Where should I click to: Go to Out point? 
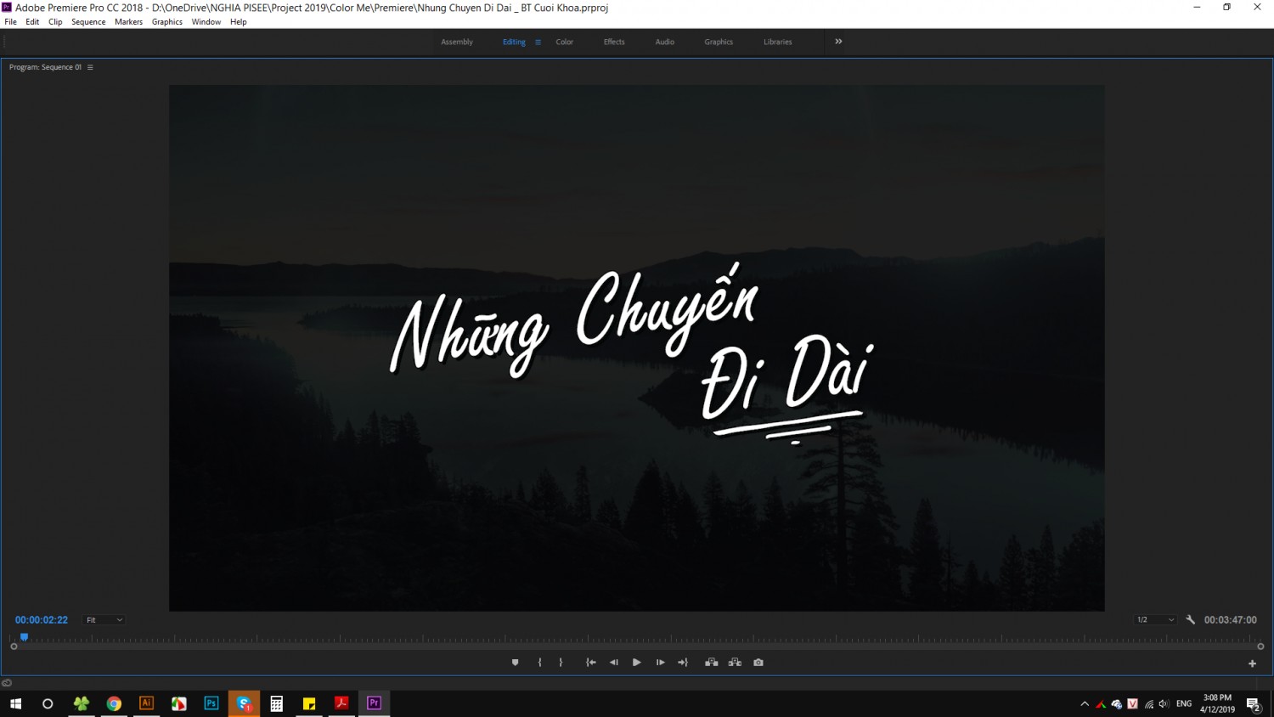click(683, 663)
